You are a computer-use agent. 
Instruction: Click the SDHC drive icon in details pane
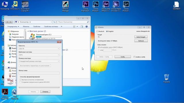coord(10,81)
